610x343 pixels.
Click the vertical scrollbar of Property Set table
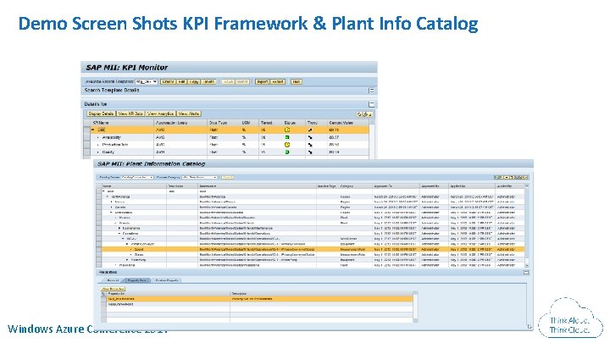(415, 307)
